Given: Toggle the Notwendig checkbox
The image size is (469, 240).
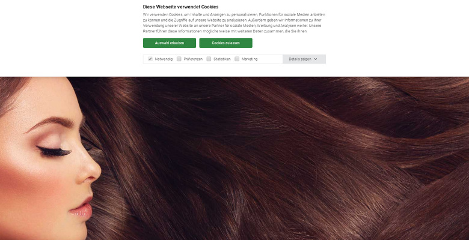Looking at the screenshot, I should [x=150, y=59].
